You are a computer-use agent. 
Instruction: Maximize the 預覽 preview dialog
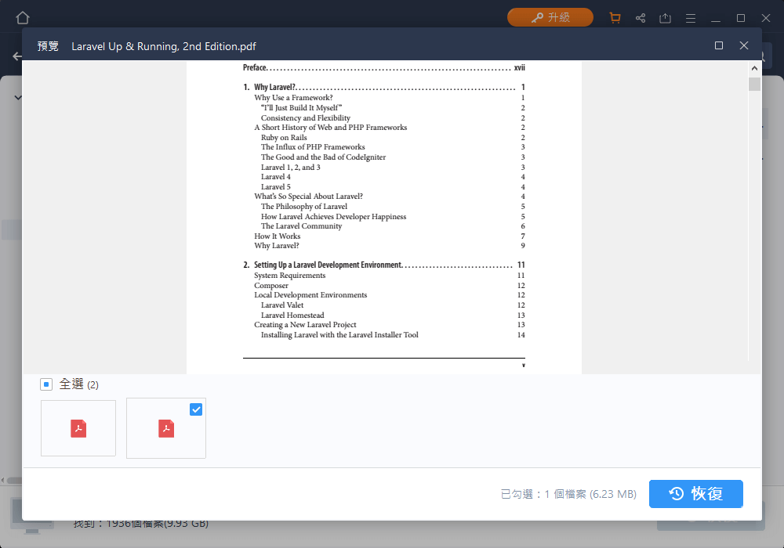(x=719, y=46)
